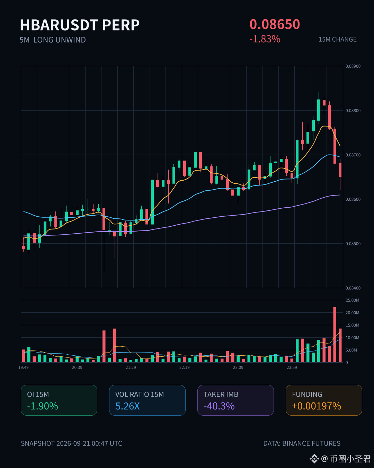Click the 25.00M volume axis label

click(x=353, y=300)
